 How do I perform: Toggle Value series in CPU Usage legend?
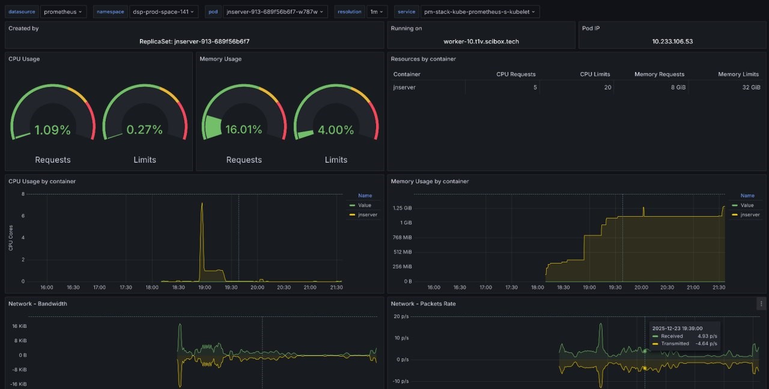coord(364,205)
